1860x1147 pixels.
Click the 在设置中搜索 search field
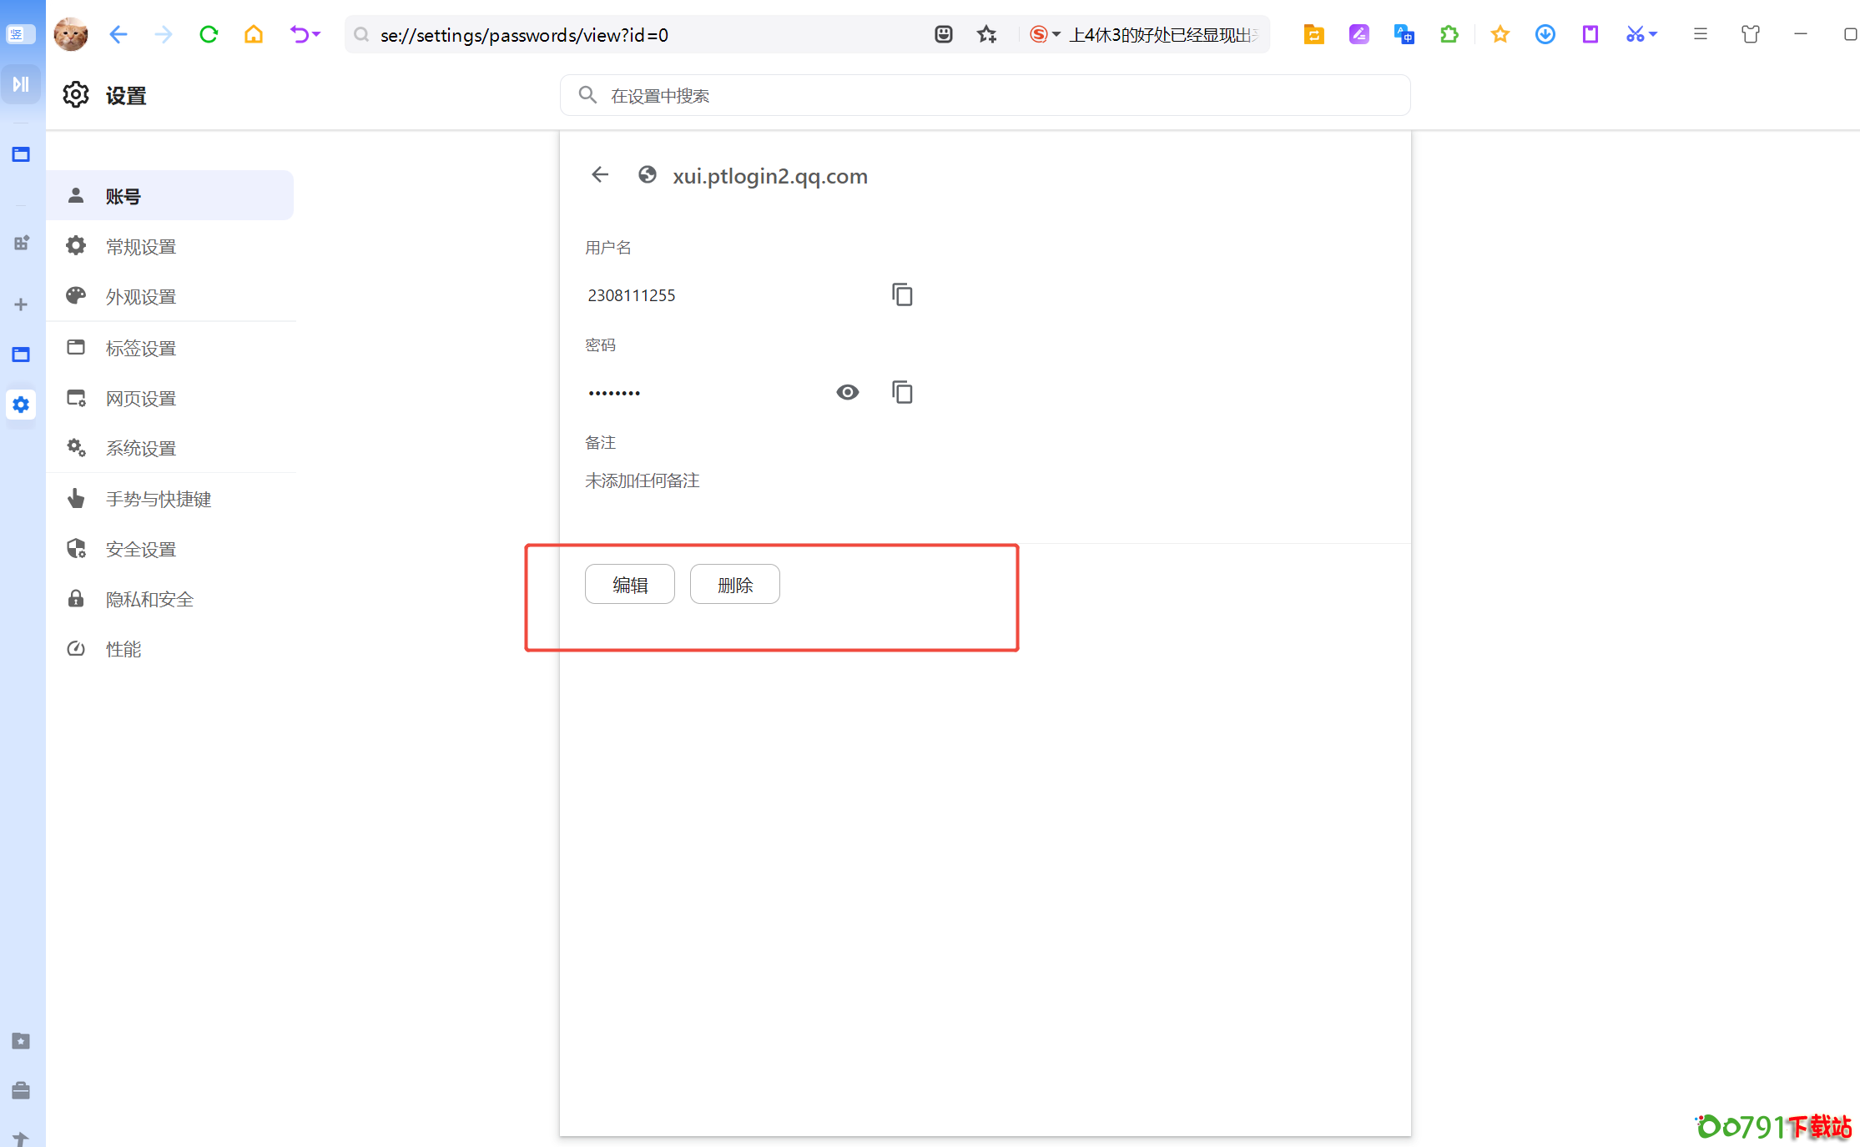[x=985, y=96]
